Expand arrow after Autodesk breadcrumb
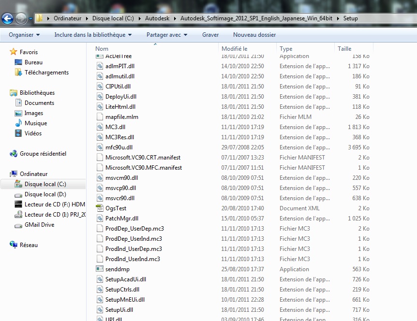The image size is (417, 321). (x=175, y=18)
